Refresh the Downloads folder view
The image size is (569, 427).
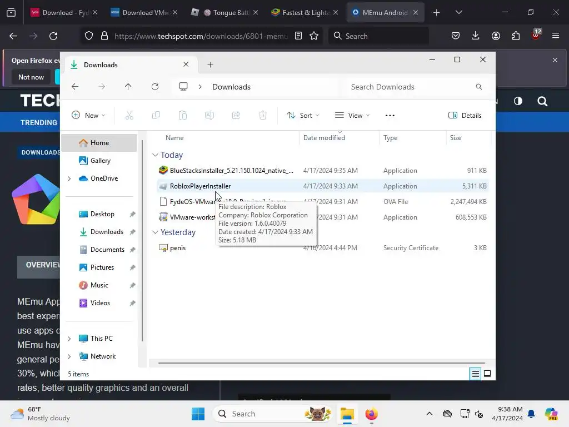click(155, 87)
